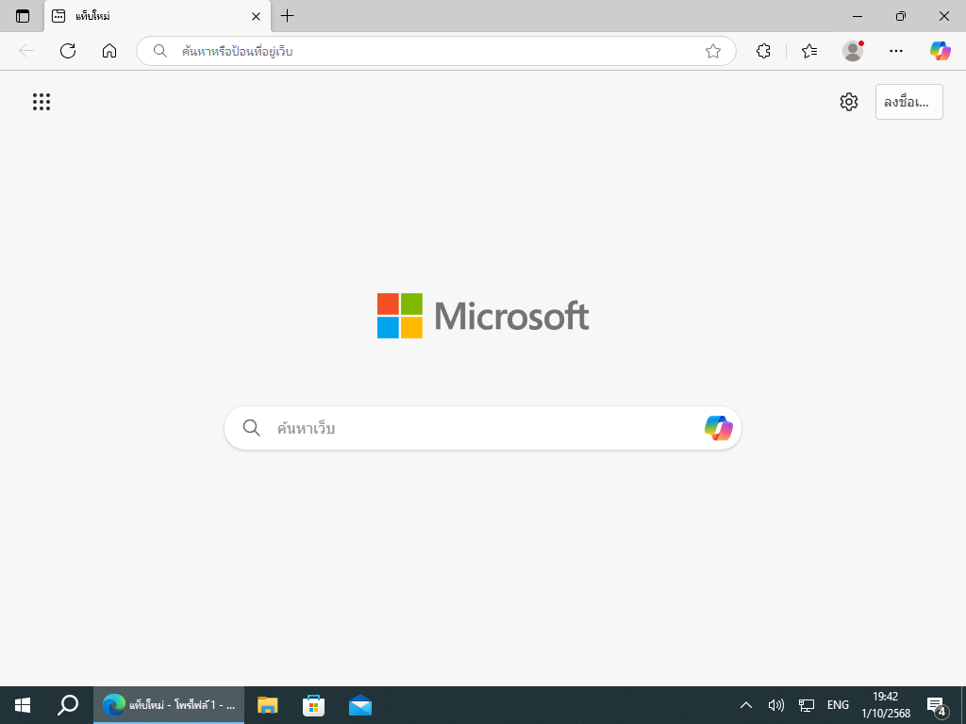Screen dimensions: 966x724
Task: Click the ค้นหาเว็บ search box
Action: [472, 428]
